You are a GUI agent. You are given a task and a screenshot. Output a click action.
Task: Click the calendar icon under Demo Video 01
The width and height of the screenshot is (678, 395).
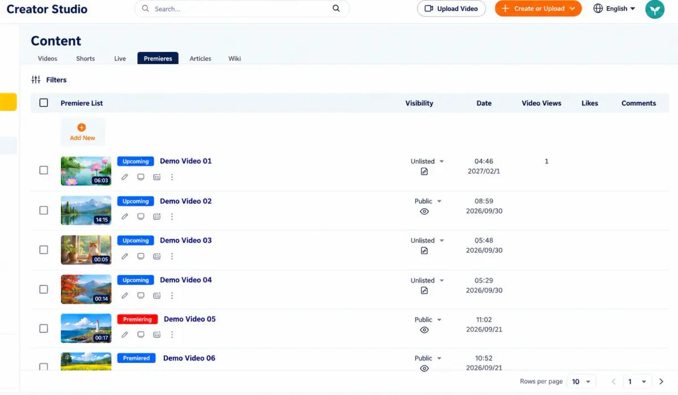tap(157, 177)
